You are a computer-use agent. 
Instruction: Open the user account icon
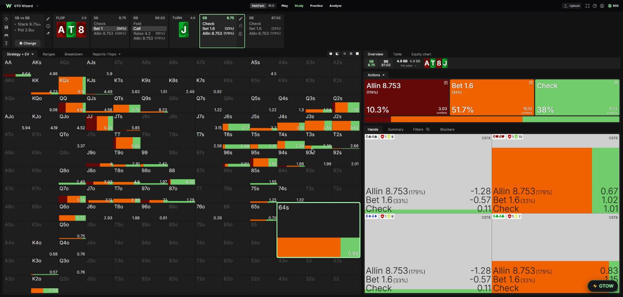pyautogui.click(x=602, y=6)
